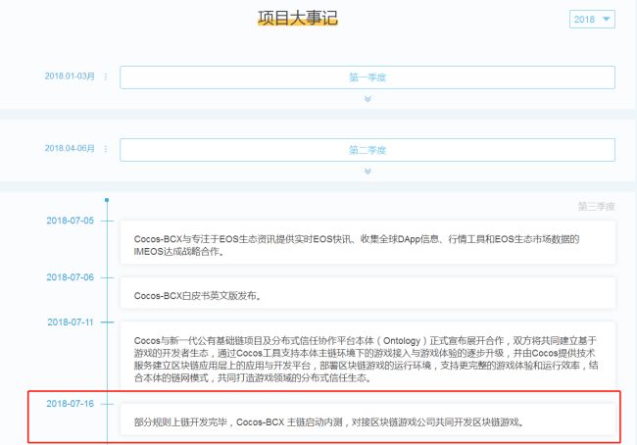Open the 2018 year dropdown
This screenshot has height=445, width=637.
(x=592, y=19)
